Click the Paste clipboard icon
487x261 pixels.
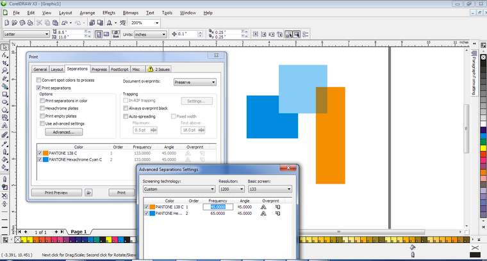point(55,22)
